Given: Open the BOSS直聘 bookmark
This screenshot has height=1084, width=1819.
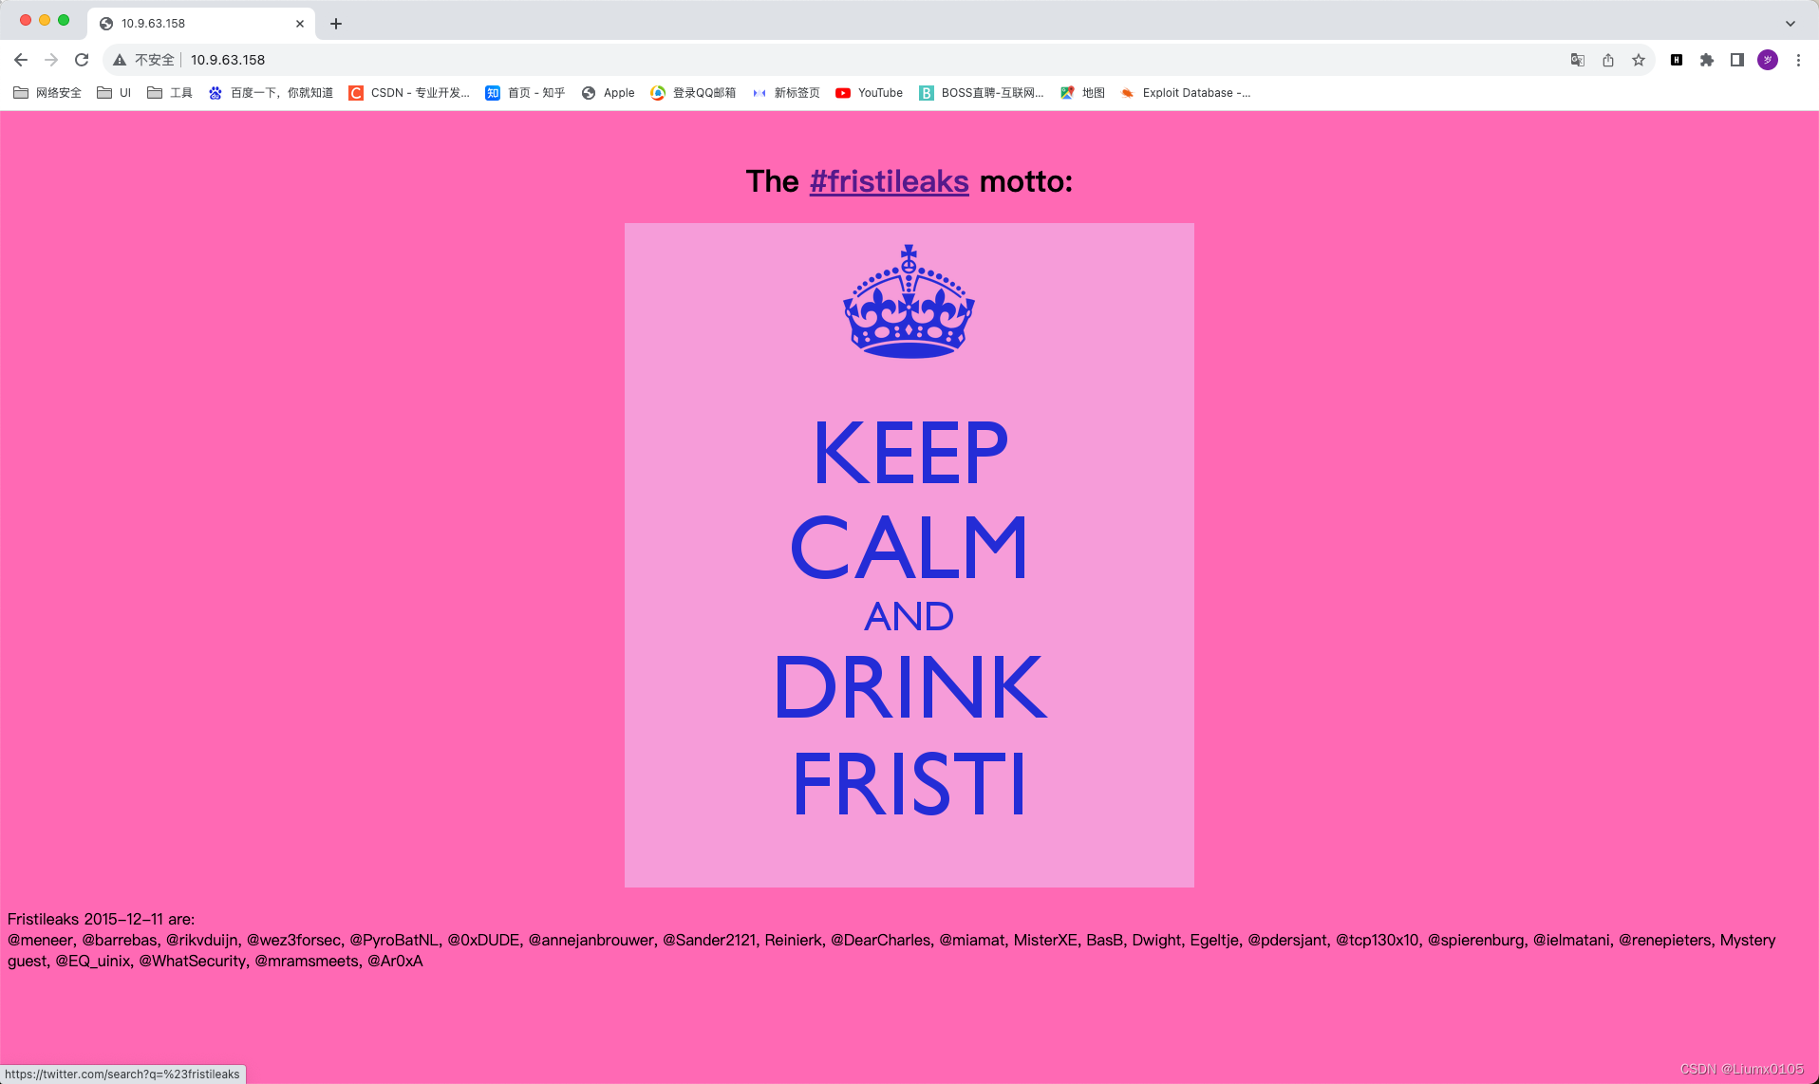Looking at the screenshot, I should [x=982, y=93].
